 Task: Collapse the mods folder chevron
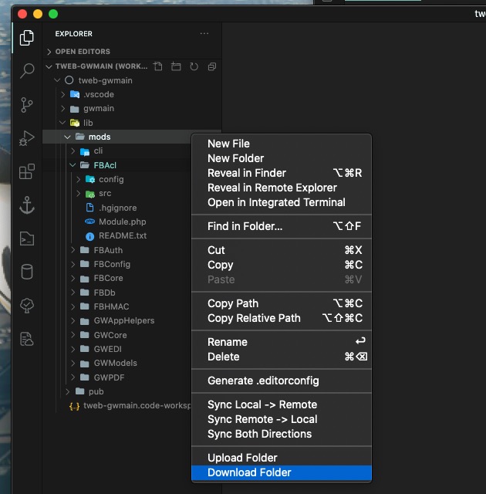pos(67,137)
